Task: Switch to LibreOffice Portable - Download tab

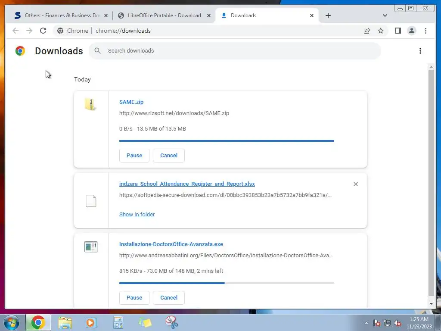Action: coord(164,16)
